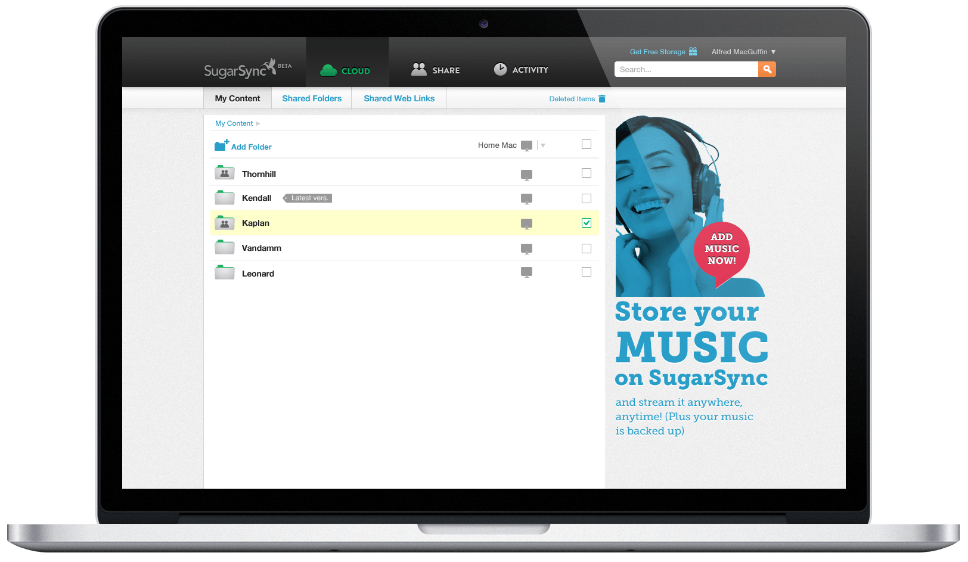Open the Home Mac device dropdown arrow
Screen dimensions: 968x562
(543, 145)
